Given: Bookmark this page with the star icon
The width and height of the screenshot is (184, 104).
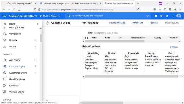Looking at the screenshot, I should point(139,10).
